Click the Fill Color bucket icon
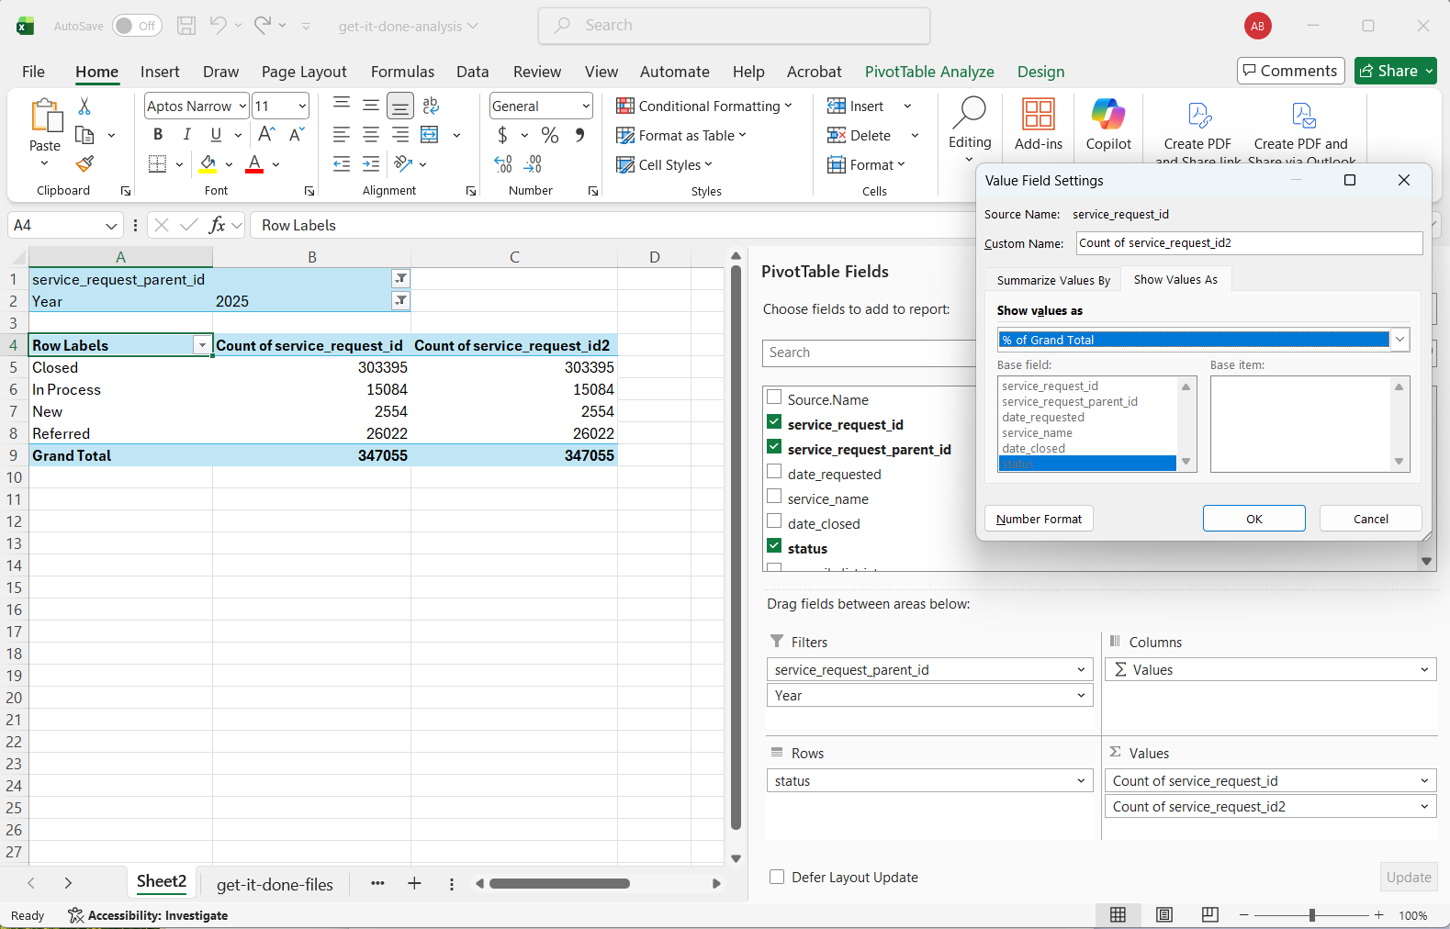This screenshot has height=929, width=1450. click(208, 163)
